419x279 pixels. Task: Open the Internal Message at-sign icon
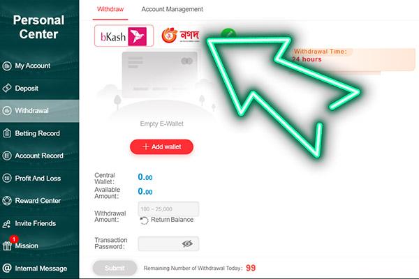pos(7,268)
